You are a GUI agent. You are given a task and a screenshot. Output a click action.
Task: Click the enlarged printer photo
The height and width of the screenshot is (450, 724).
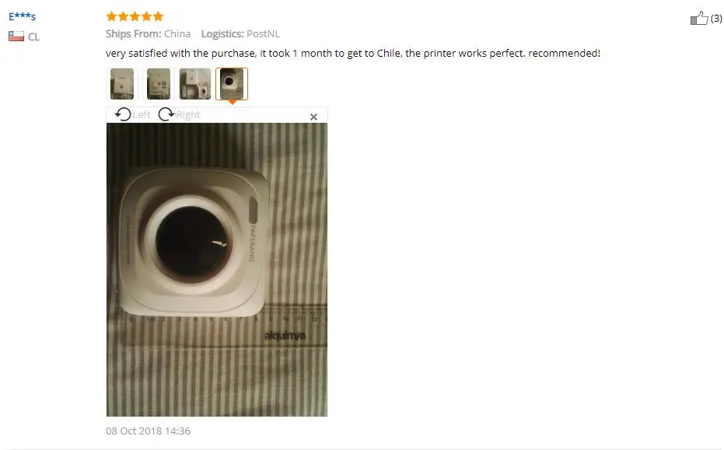point(217,270)
